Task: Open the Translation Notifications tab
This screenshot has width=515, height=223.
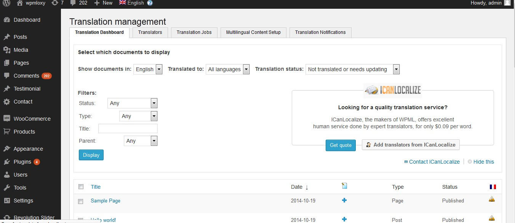Action: pos(320,32)
